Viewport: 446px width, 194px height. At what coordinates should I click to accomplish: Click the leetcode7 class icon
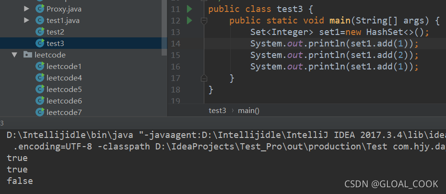[40, 112]
